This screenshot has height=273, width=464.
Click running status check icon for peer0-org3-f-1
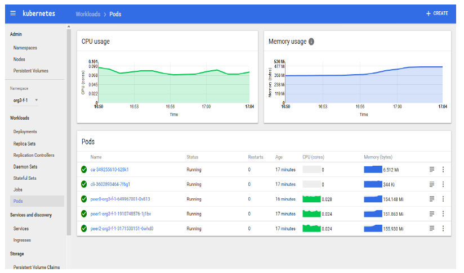point(84,199)
